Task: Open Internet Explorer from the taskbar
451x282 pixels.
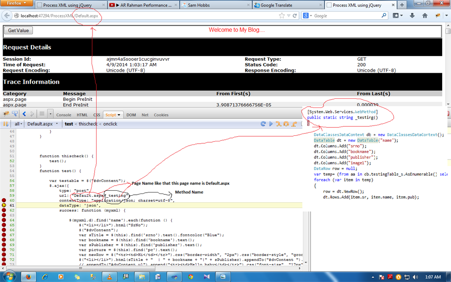Action: point(44,277)
